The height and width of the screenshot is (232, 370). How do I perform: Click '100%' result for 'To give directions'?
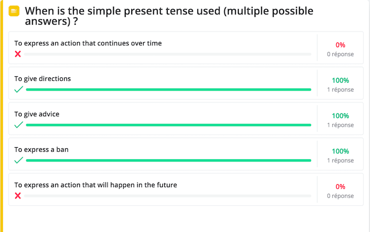(340, 81)
